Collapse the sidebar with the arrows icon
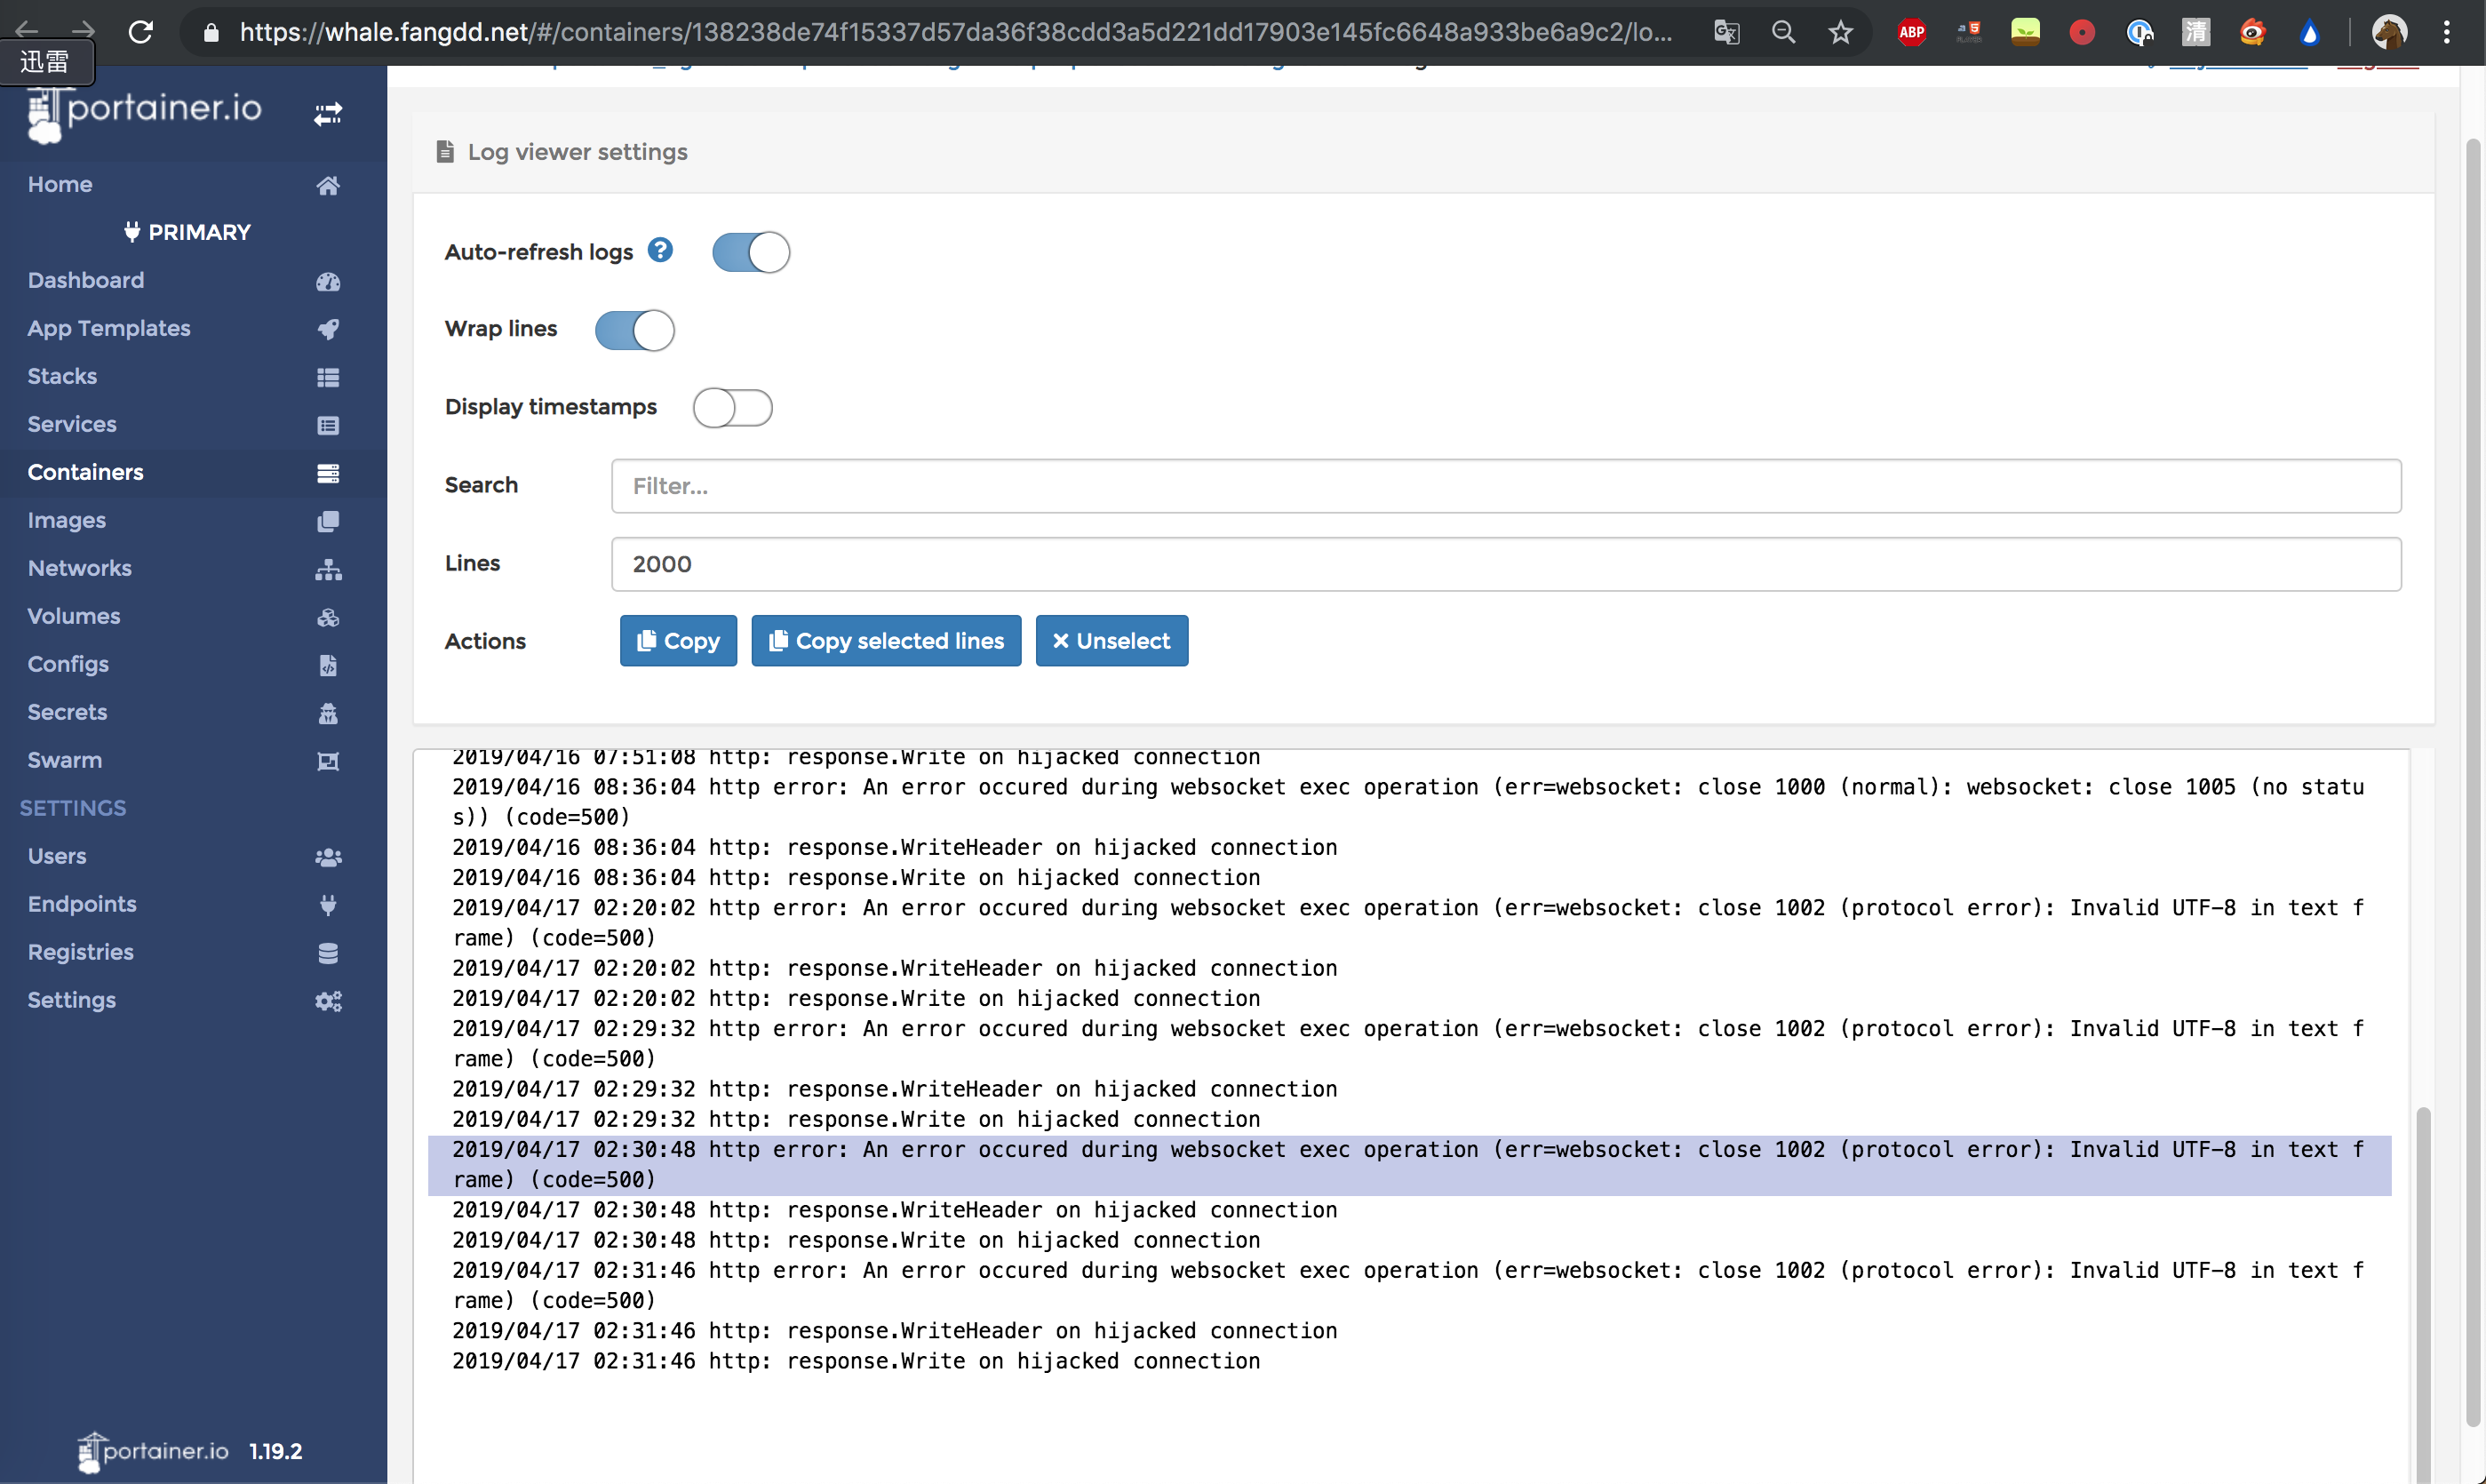The image size is (2486, 1484). tap(328, 113)
